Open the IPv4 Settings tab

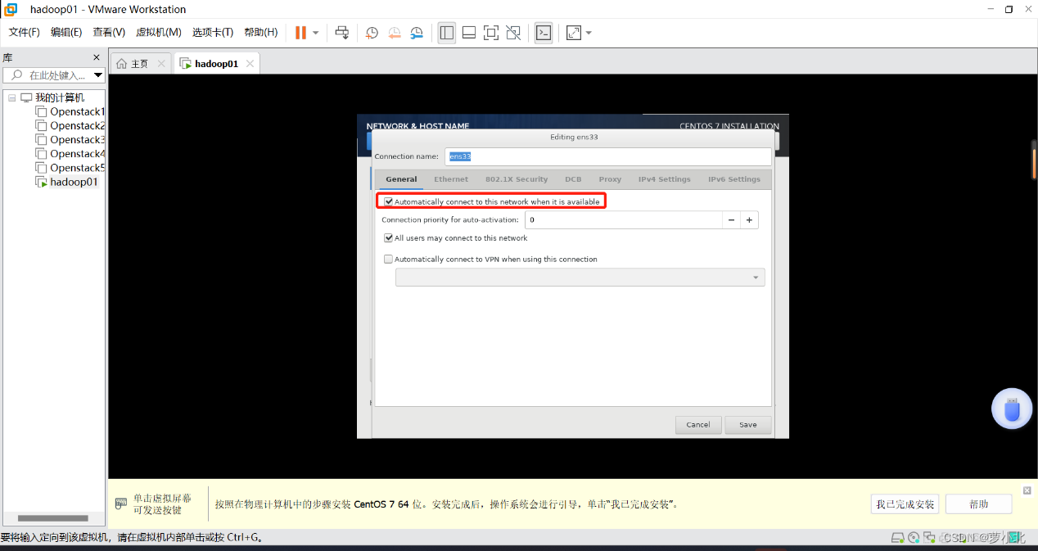coord(665,179)
